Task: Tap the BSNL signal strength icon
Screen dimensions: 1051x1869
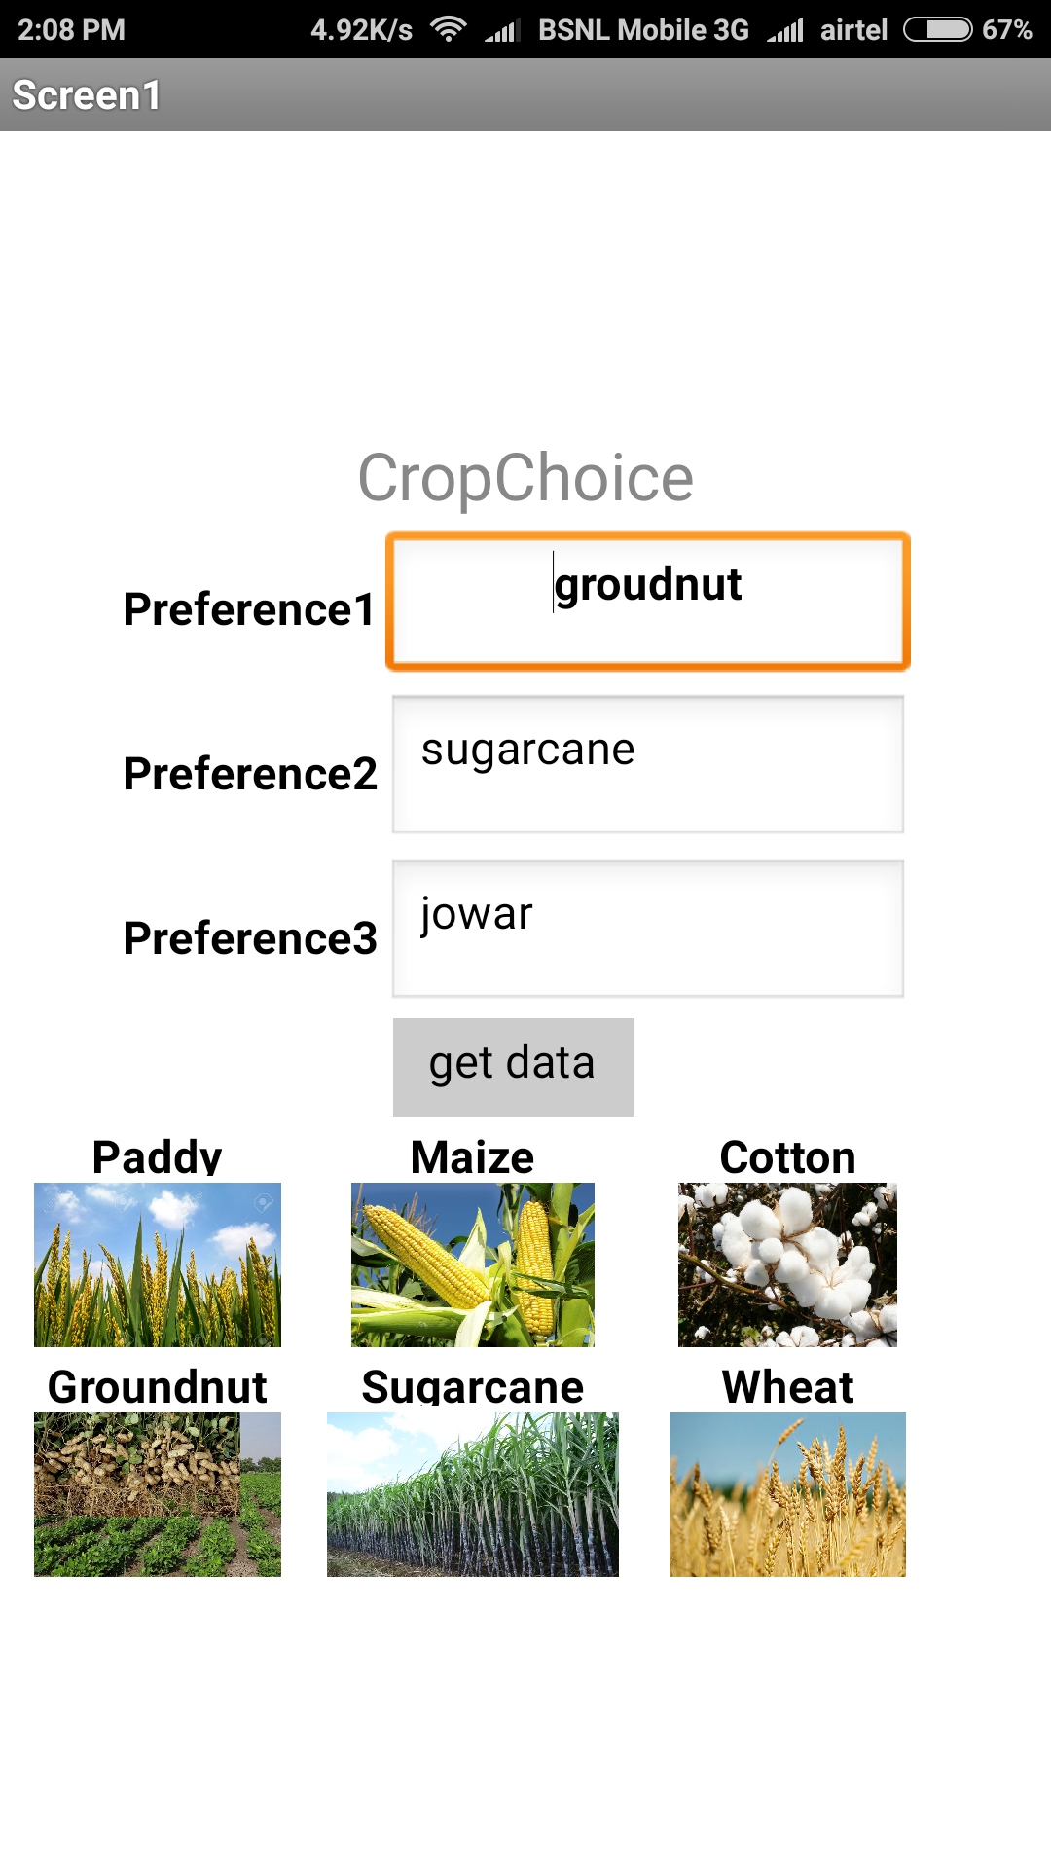Action: 502,31
